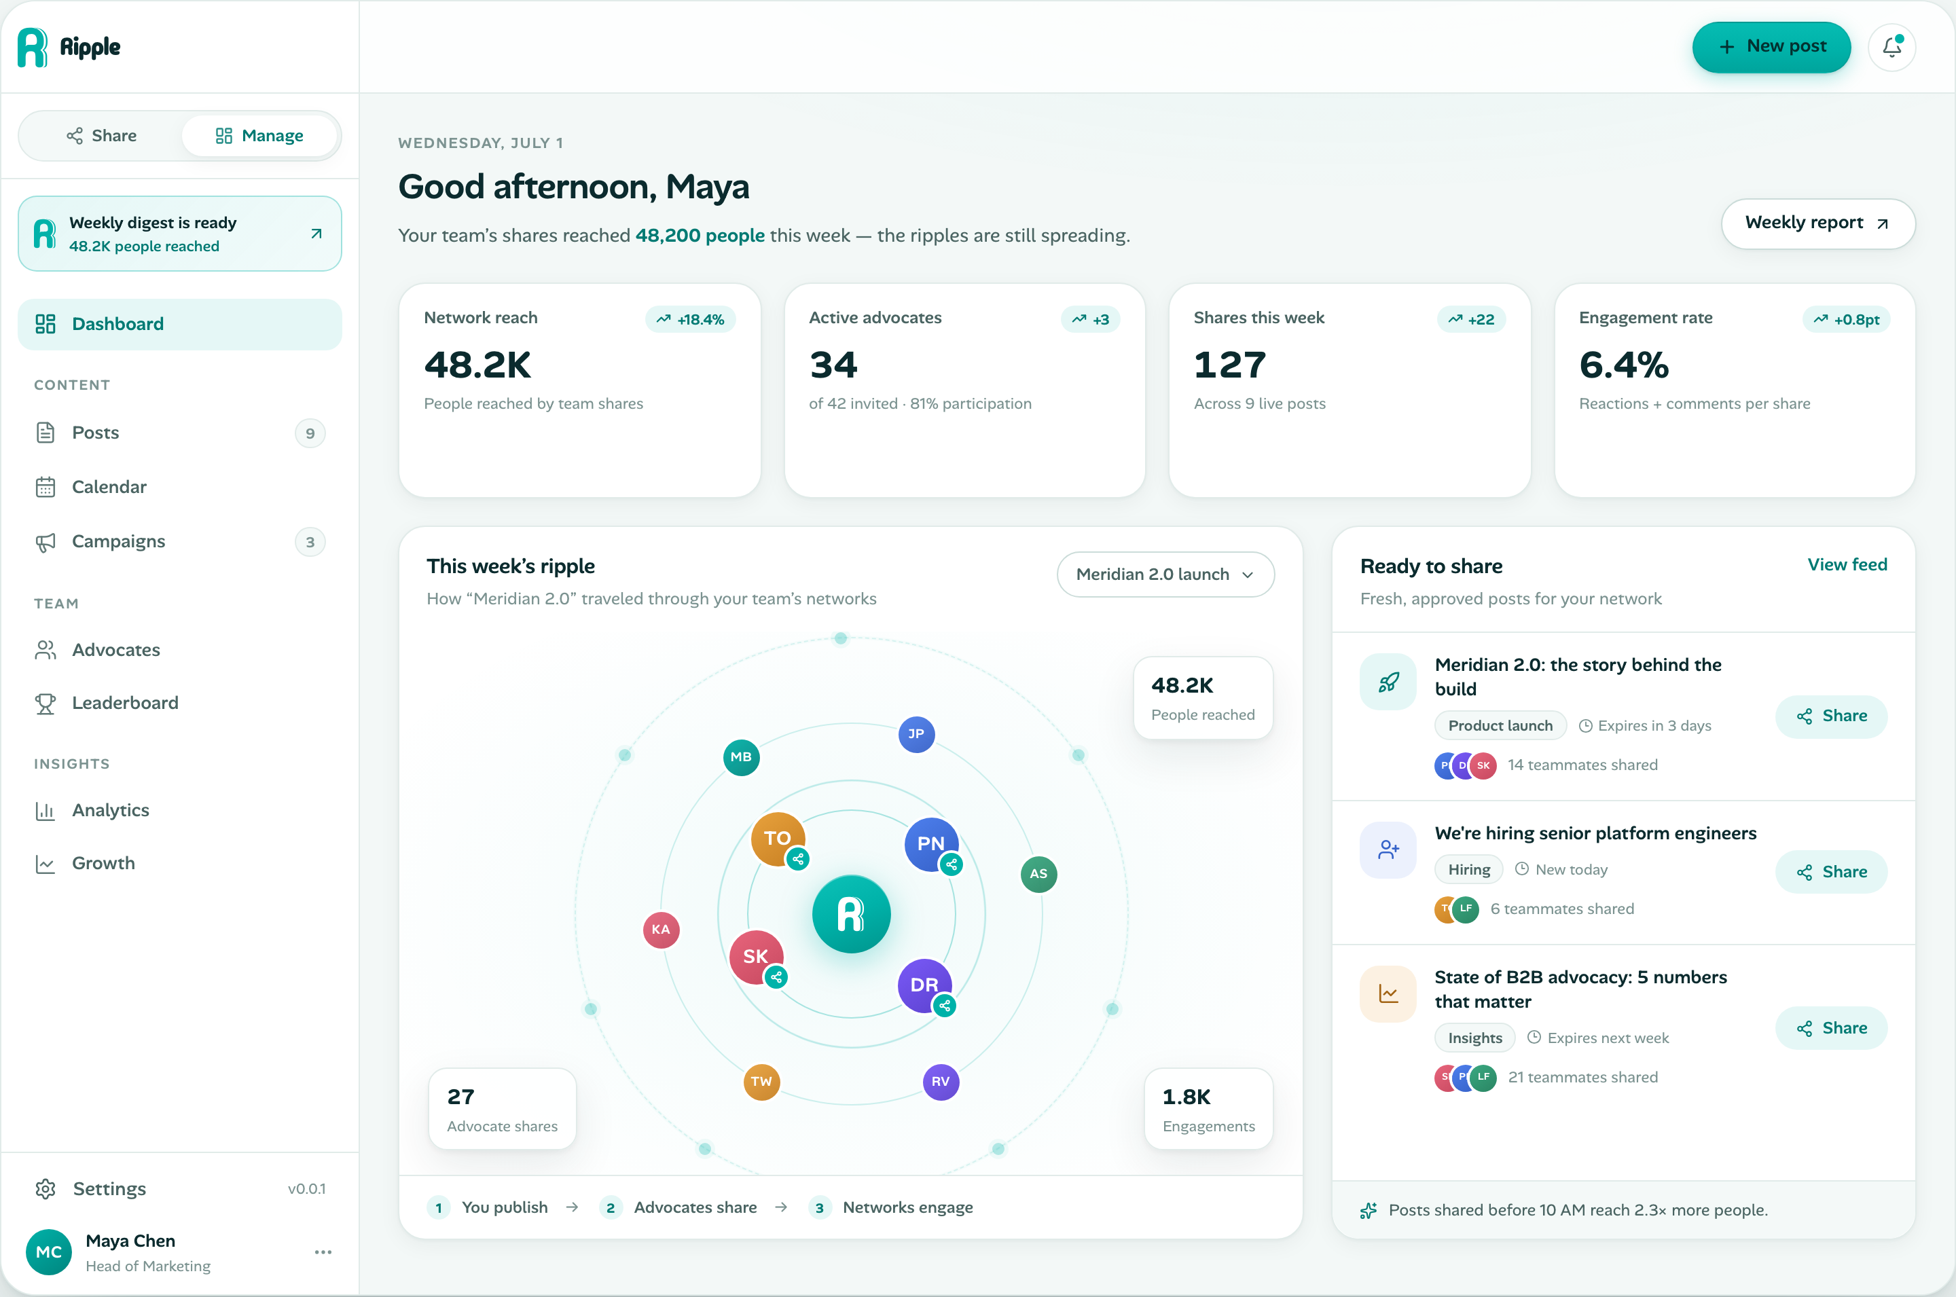The image size is (1956, 1297).
Task: Open Settings from the sidebar
Action: click(179, 1190)
